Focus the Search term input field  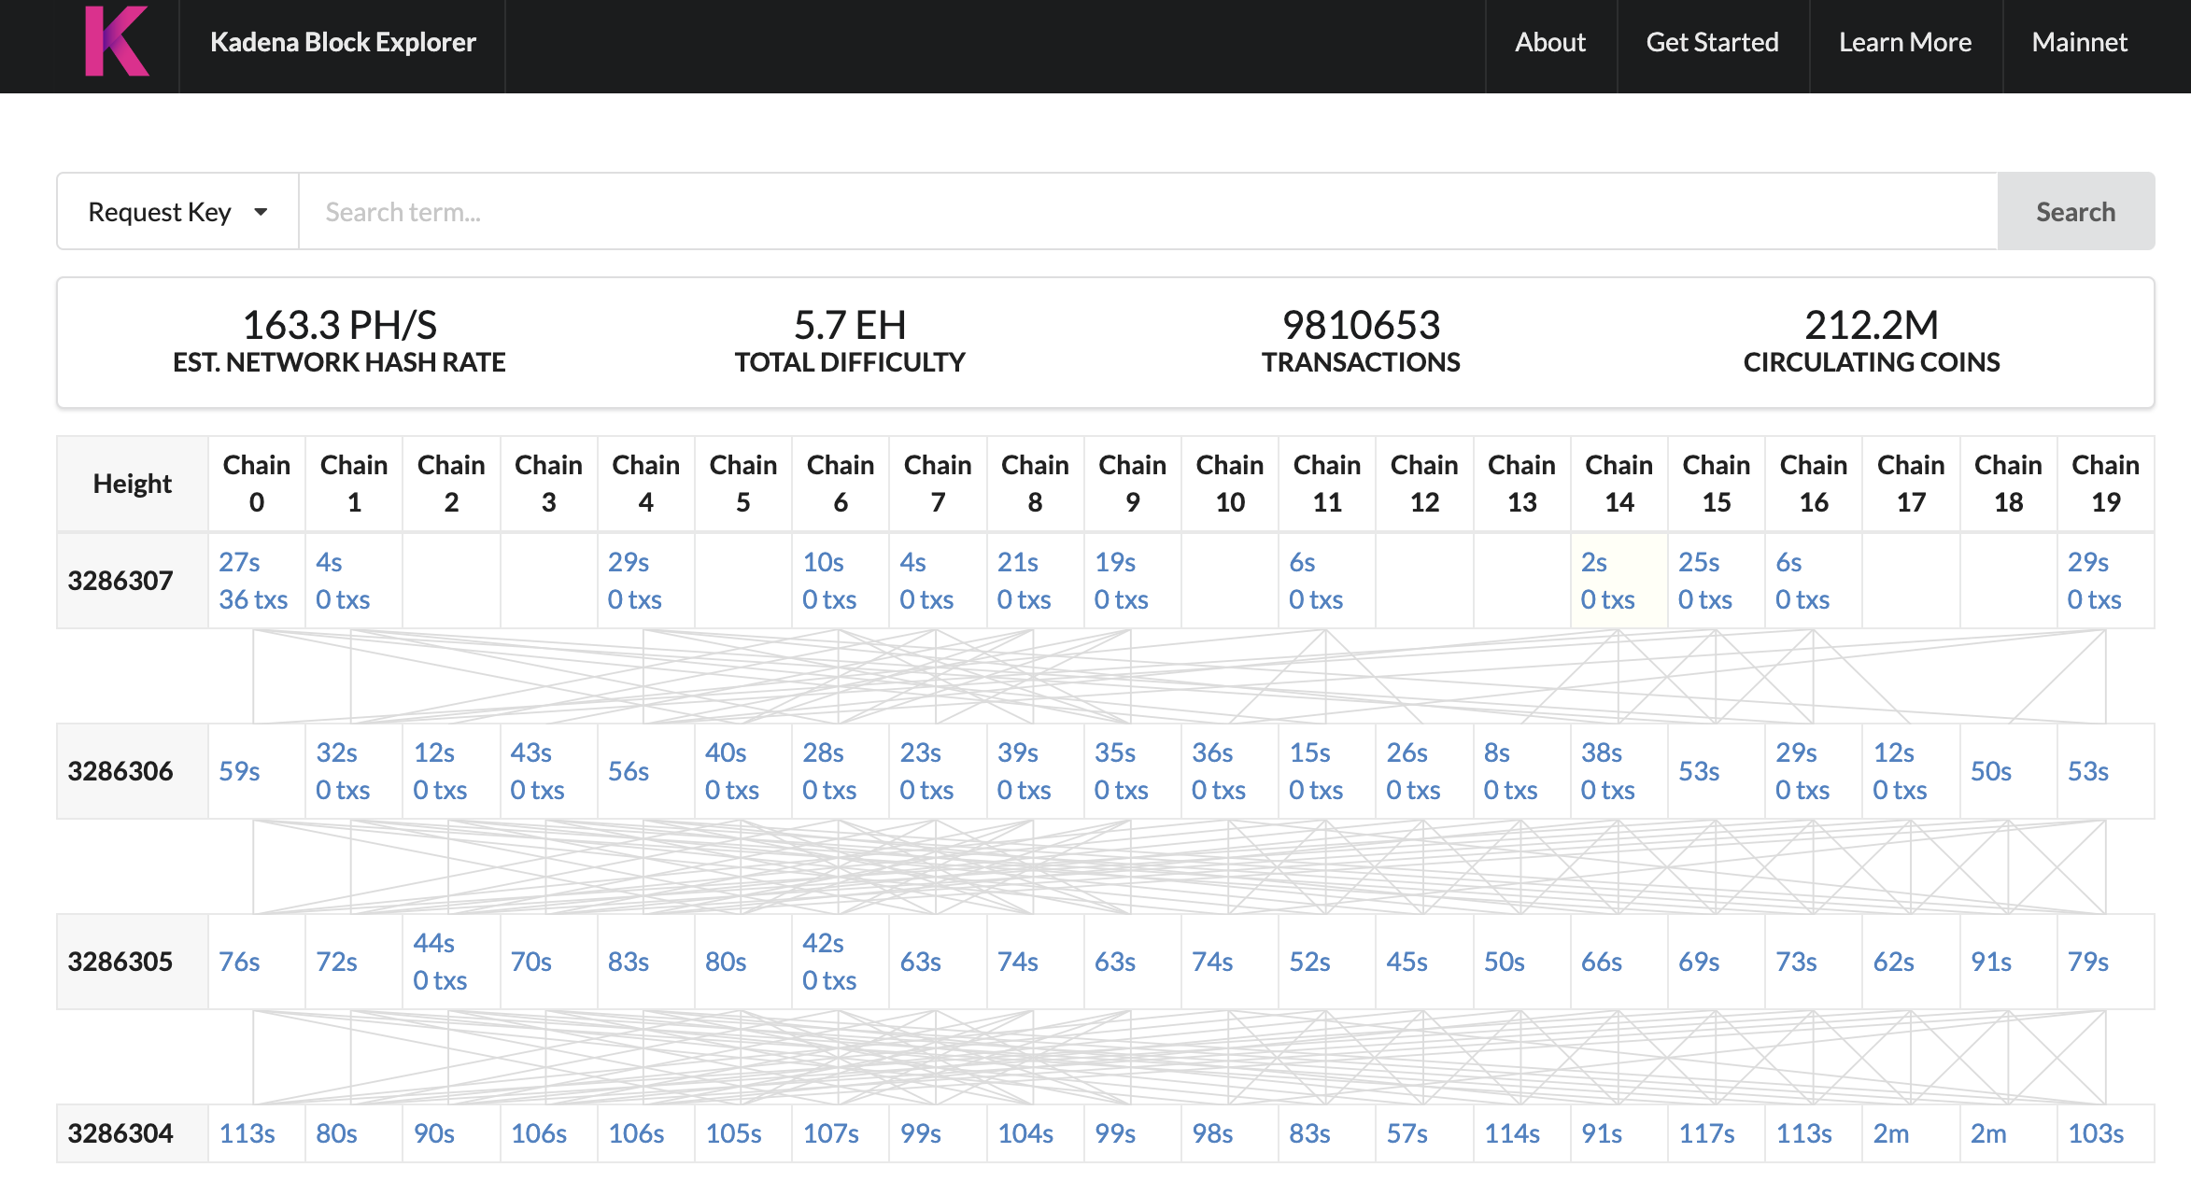(1147, 212)
